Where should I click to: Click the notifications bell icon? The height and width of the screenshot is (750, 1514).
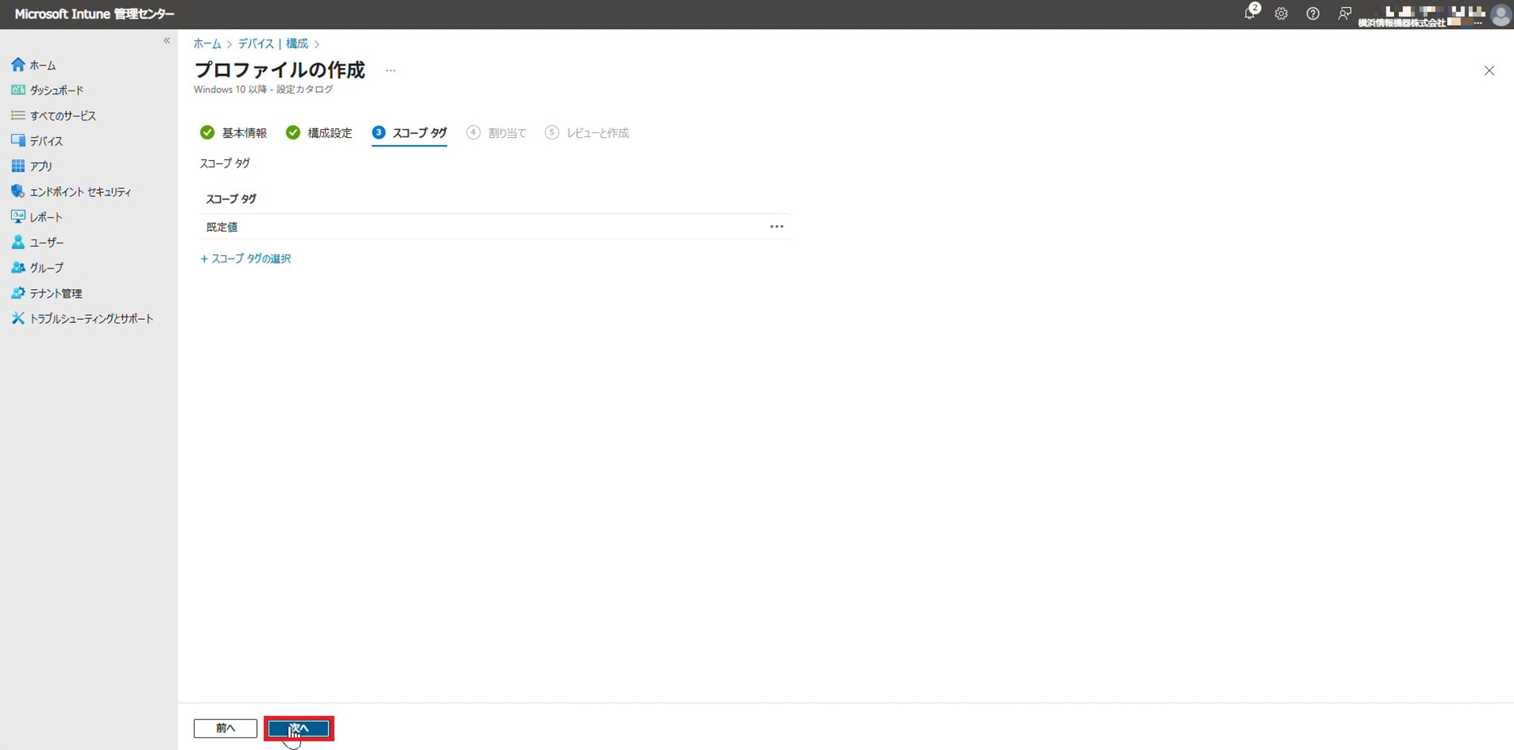click(1250, 14)
